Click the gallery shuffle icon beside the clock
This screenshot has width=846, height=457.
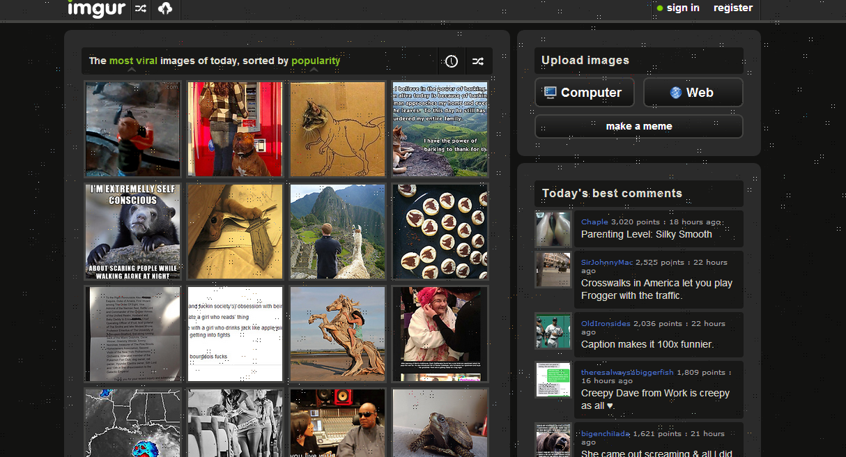point(478,61)
